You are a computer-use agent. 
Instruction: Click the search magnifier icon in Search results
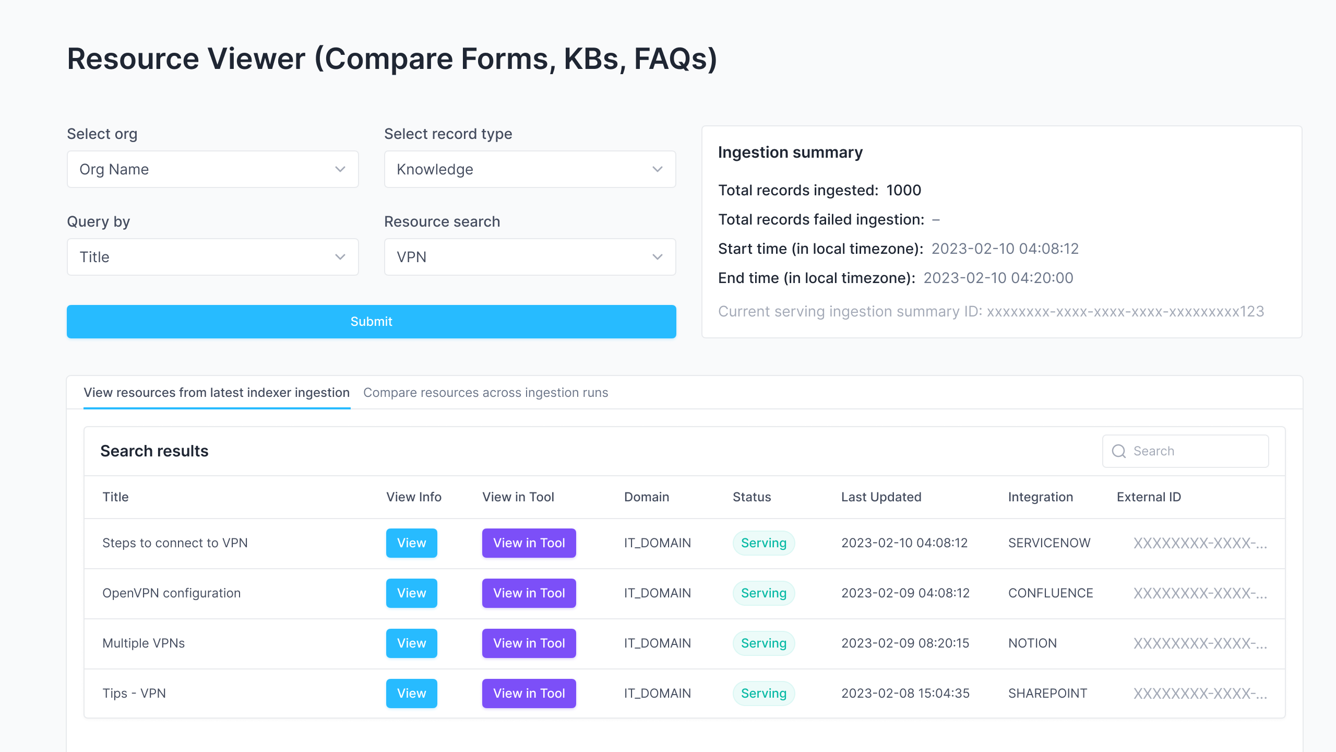click(1118, 451)
